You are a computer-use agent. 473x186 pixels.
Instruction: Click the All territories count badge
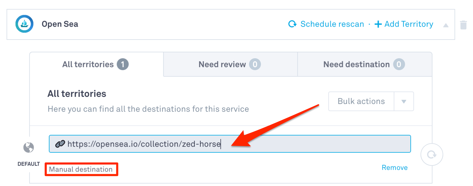click(123, 64)
